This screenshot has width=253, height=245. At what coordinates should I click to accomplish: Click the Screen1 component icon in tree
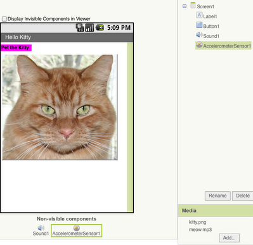[x=193, y=5]
